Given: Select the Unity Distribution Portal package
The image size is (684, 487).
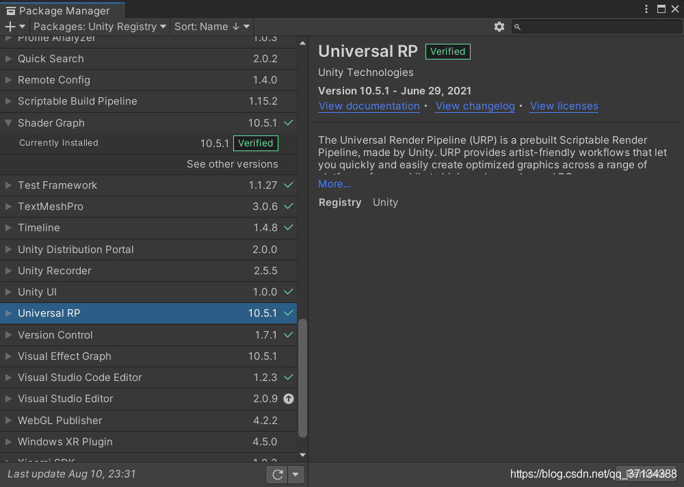Looking at the screenshot, I should point(148,250).
